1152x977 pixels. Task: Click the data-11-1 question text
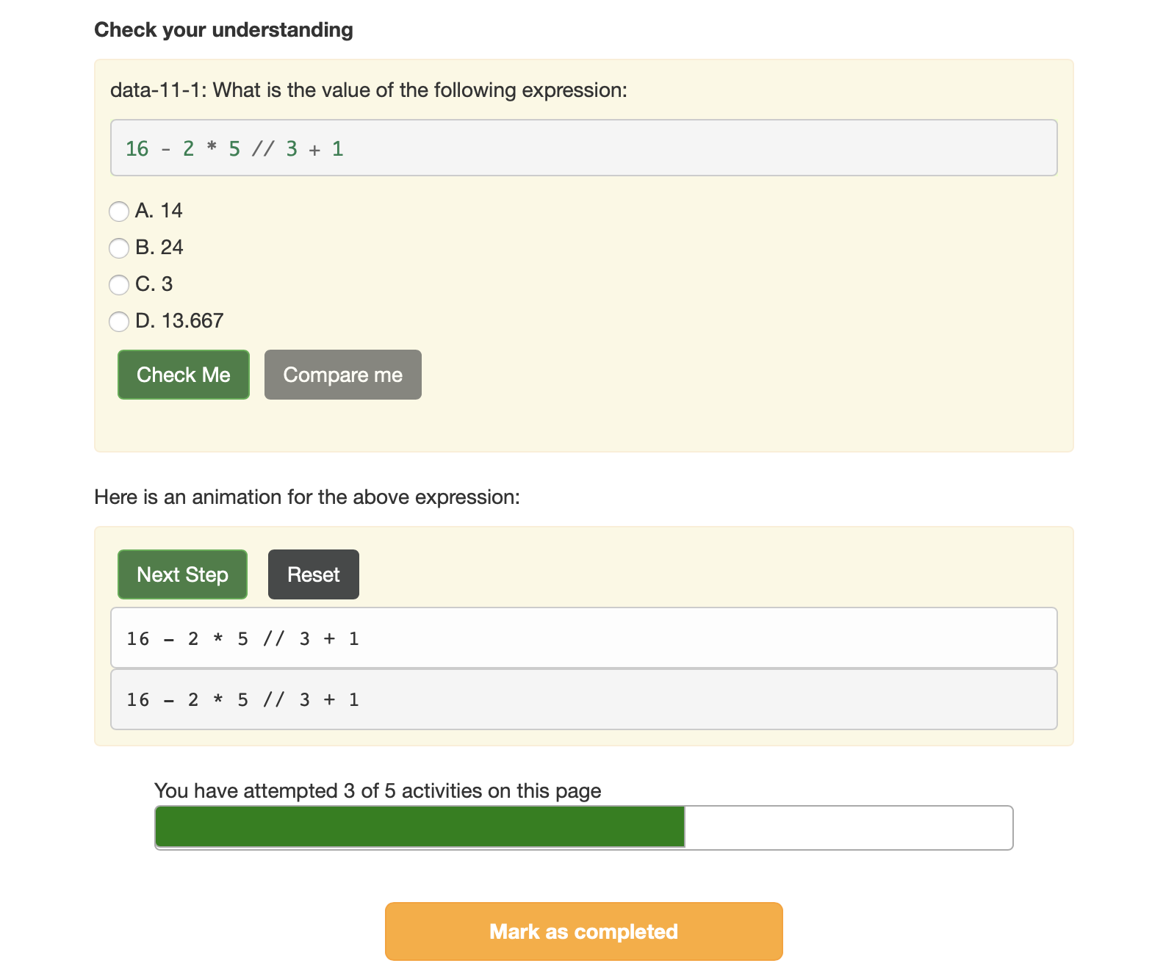(369, 90)
